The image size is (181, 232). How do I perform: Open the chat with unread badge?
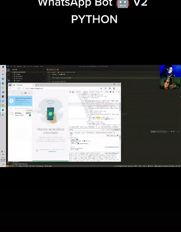pyautogui.click(x=20, y=114)
